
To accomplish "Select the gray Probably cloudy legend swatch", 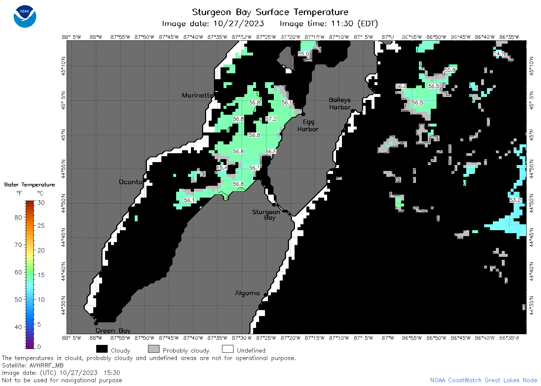I will coord(154,349).
